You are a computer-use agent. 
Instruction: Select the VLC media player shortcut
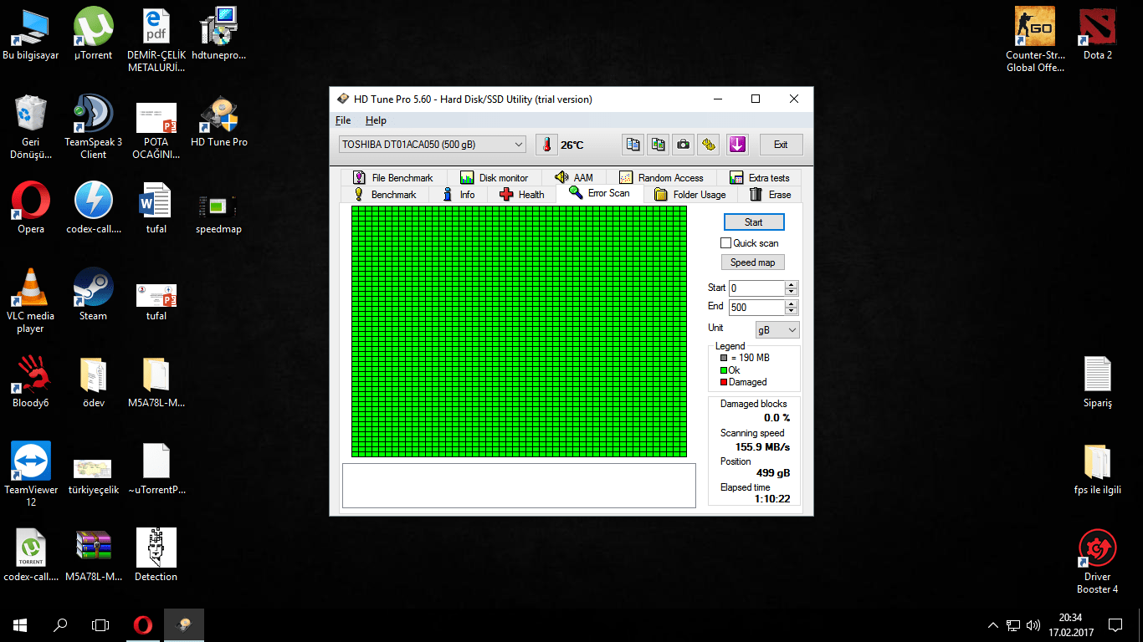tap(31, 301)
